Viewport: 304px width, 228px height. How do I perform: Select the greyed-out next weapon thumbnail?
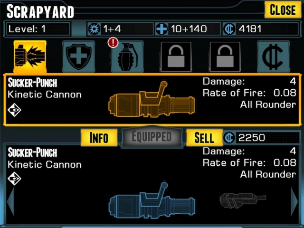point(243,200)
